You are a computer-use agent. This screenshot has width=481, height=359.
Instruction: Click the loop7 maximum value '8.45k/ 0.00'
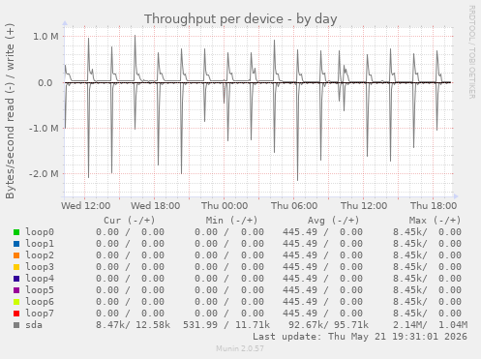click(427, 314)
